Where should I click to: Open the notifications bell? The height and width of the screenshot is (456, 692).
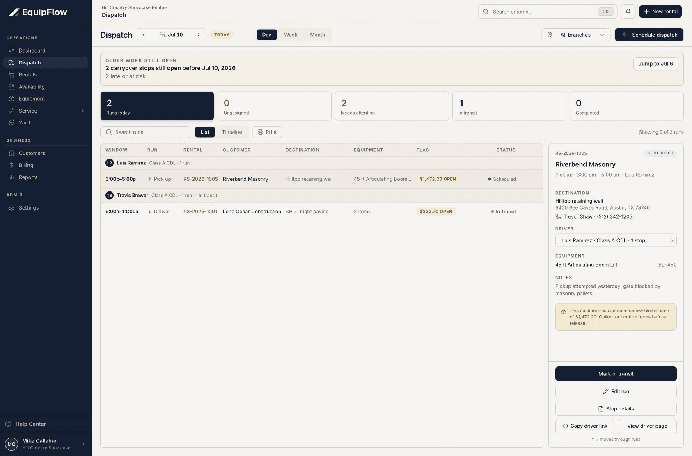tap(628, 12)
